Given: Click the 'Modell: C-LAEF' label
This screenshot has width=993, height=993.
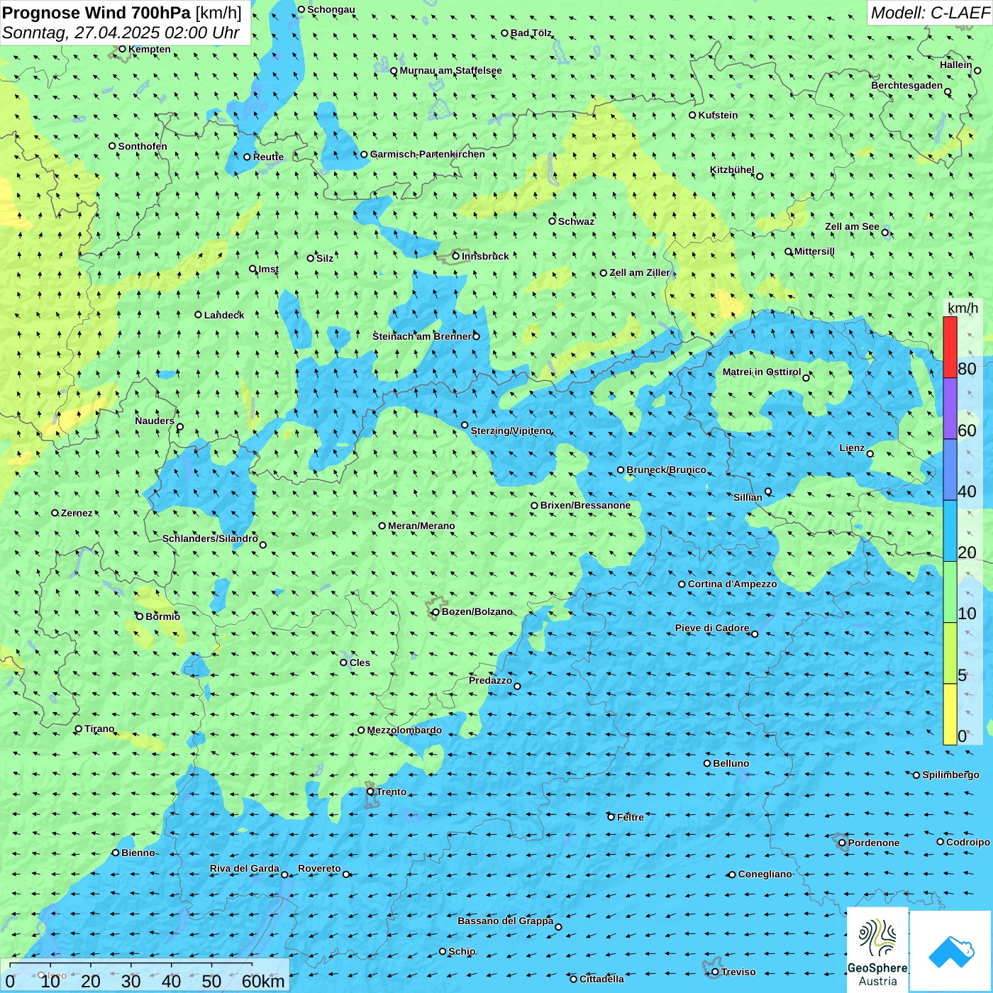Looking at the screenshot, I should tap(930, 13).
